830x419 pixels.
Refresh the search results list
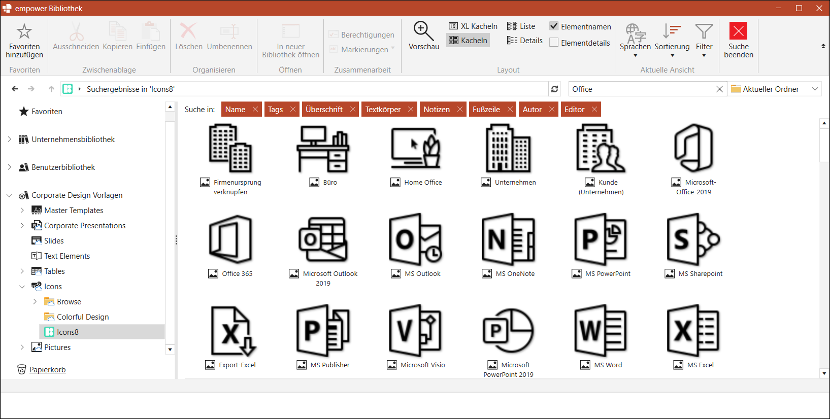554,89
